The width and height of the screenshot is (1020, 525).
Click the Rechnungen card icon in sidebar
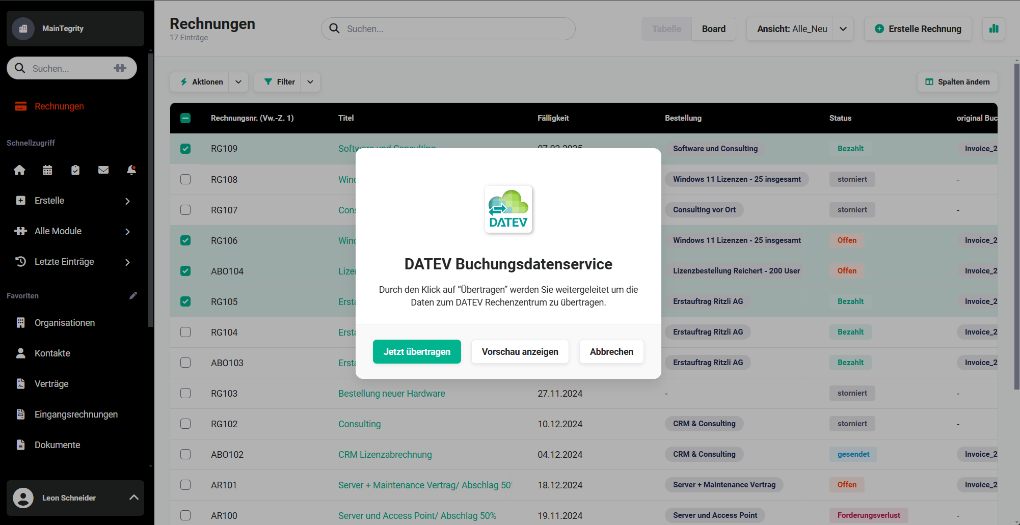[21, 106]
